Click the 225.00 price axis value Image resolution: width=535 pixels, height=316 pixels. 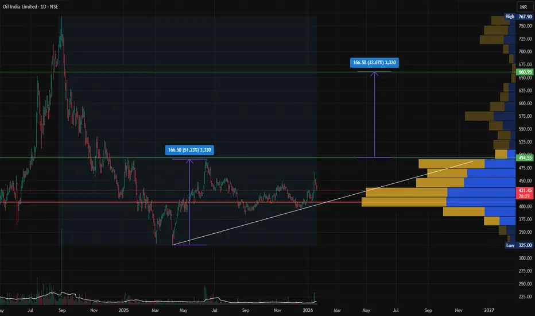(525, 297)
